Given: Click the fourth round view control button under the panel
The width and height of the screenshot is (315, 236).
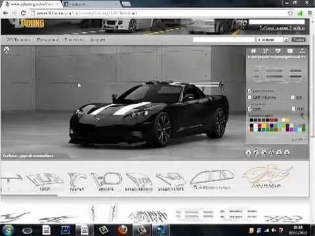Looking at the screenshot, I should tap(272, 153).
